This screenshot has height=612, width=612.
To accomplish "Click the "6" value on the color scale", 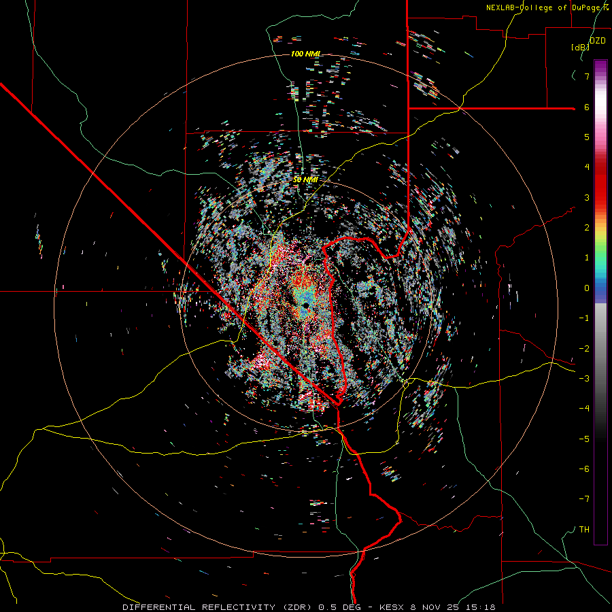I will pyautogui.click(x=587, y=107).
